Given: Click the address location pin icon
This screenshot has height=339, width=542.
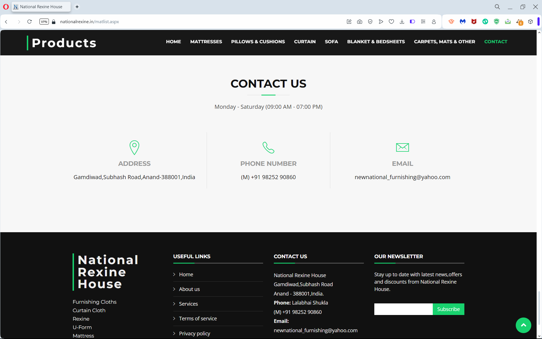Looking at the screenshot, I should tap(134, 147).
